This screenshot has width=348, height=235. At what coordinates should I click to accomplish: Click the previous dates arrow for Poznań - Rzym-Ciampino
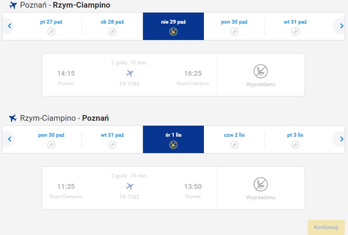click(9, 26)
